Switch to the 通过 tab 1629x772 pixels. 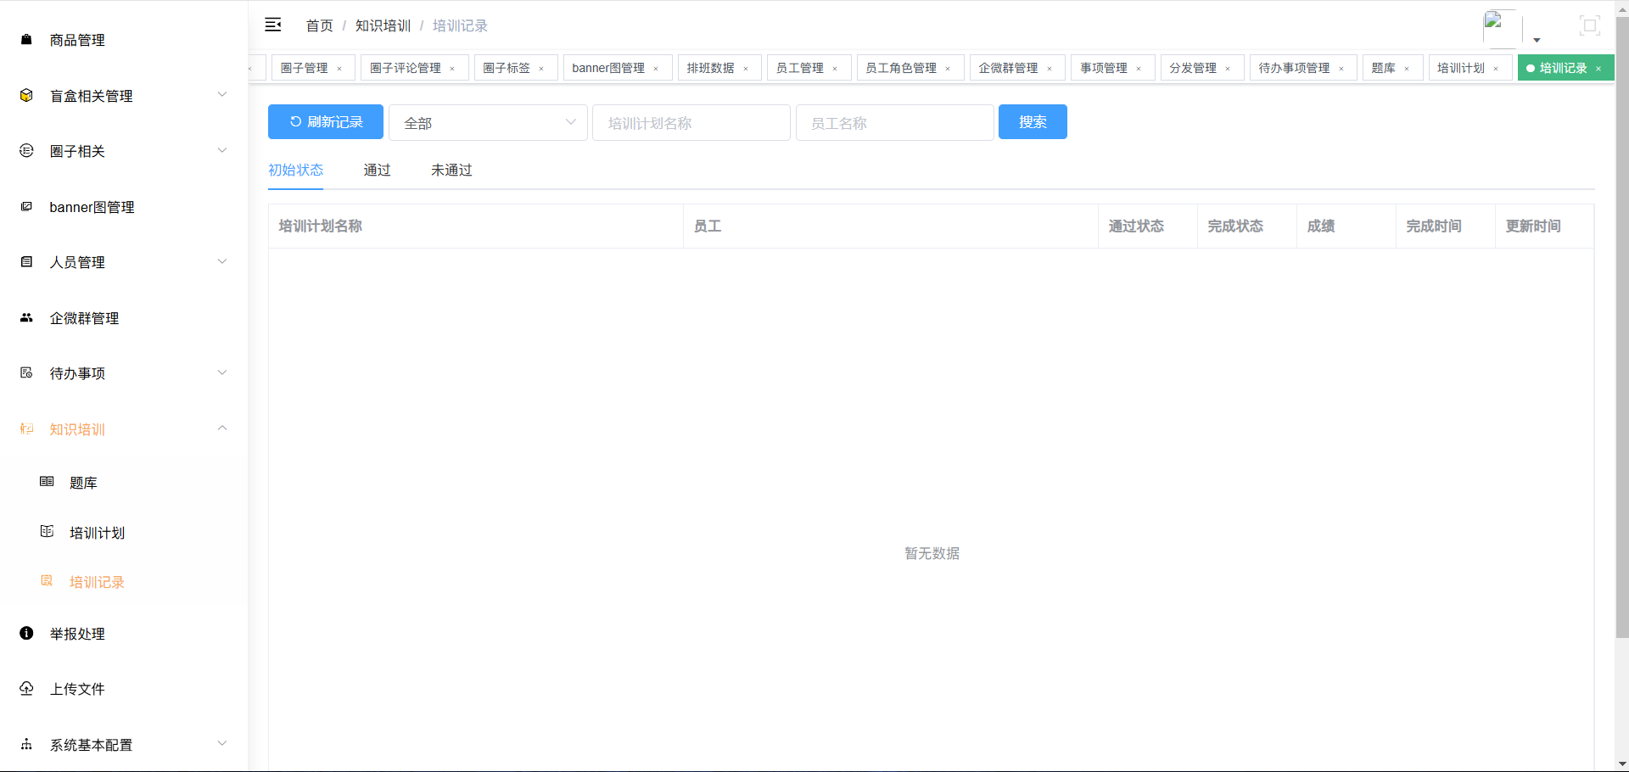click(x=377, y=170)
